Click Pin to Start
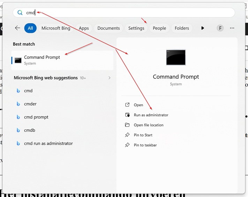 pyautogui.click(x=143, y=135)
